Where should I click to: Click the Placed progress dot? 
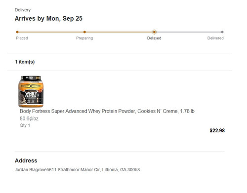17,32
